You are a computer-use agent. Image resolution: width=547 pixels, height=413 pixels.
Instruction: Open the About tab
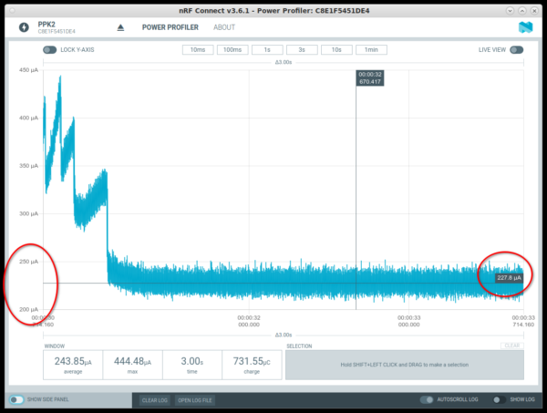tap(224, 27)
